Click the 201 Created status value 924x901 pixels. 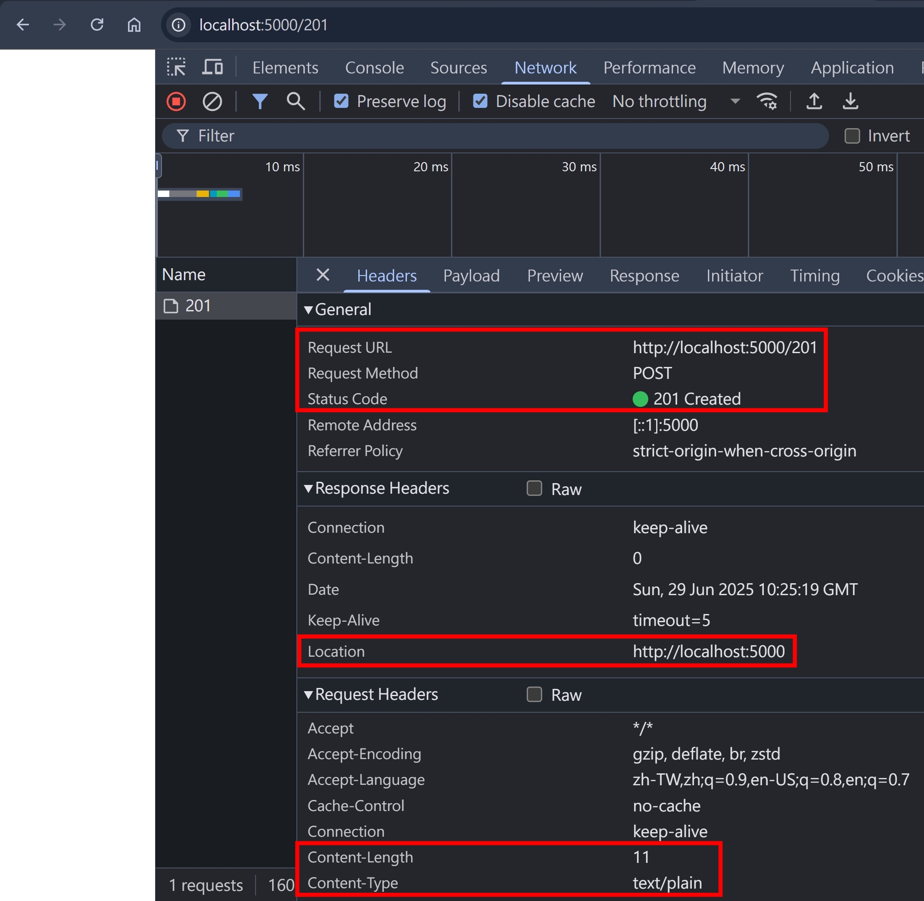(696, 399)
